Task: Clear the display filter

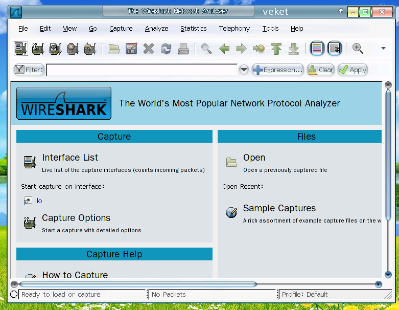Action: 321,70
